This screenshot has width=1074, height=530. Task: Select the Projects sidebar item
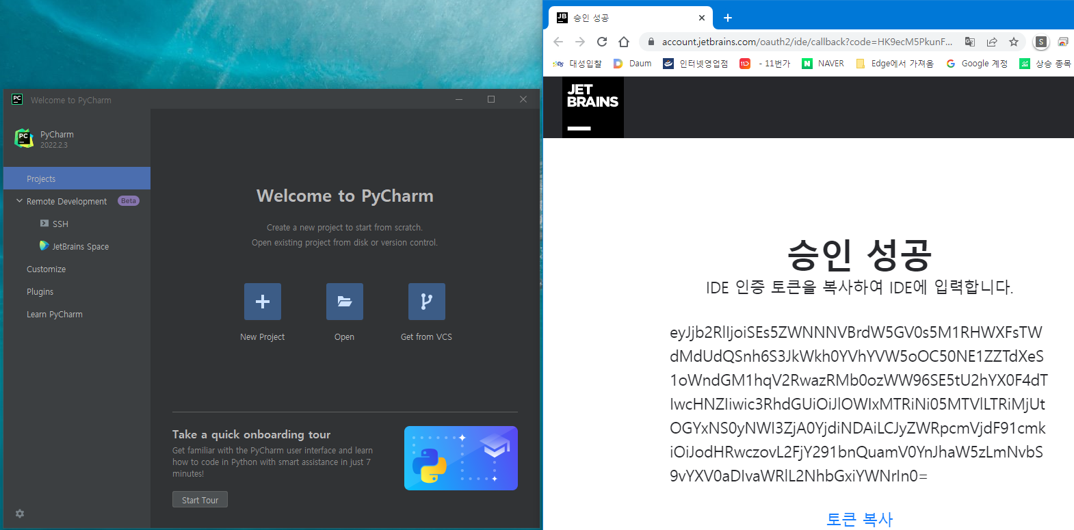point(77,178)
